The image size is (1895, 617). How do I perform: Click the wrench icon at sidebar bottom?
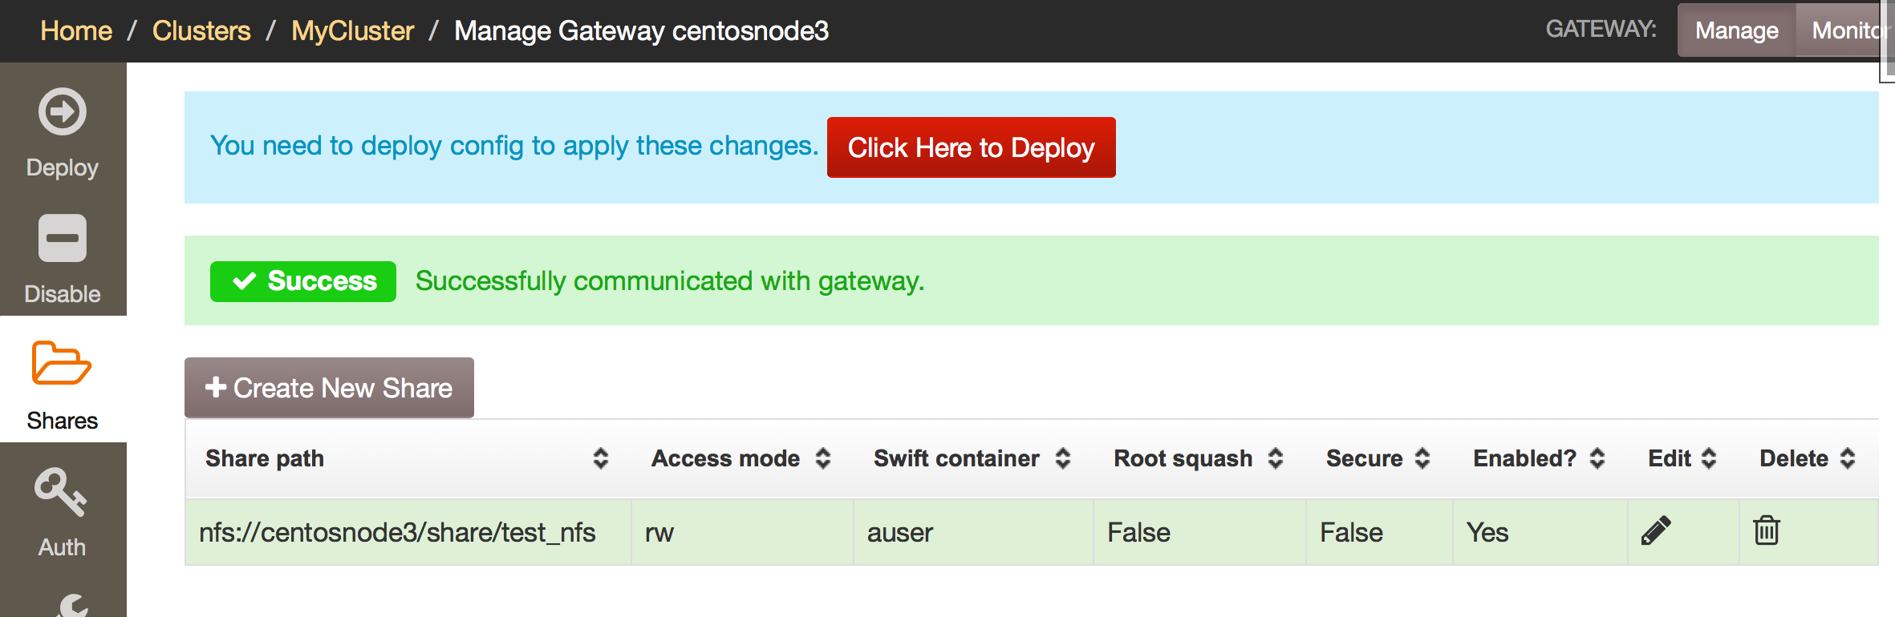[72, 606]
